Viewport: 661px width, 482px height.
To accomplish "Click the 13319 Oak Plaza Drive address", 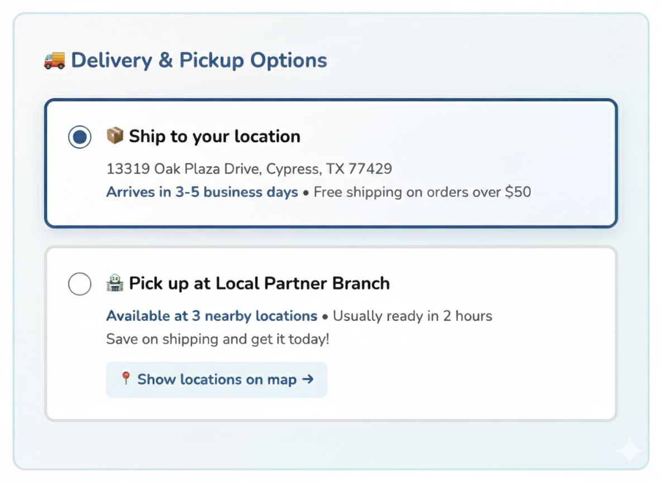I will (x=249, y=168).
